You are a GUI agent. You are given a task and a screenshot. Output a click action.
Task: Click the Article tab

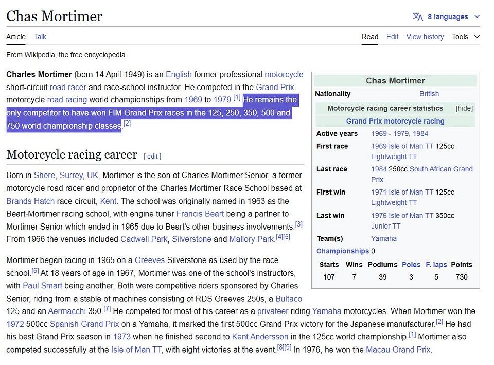[x=16, y=37]
